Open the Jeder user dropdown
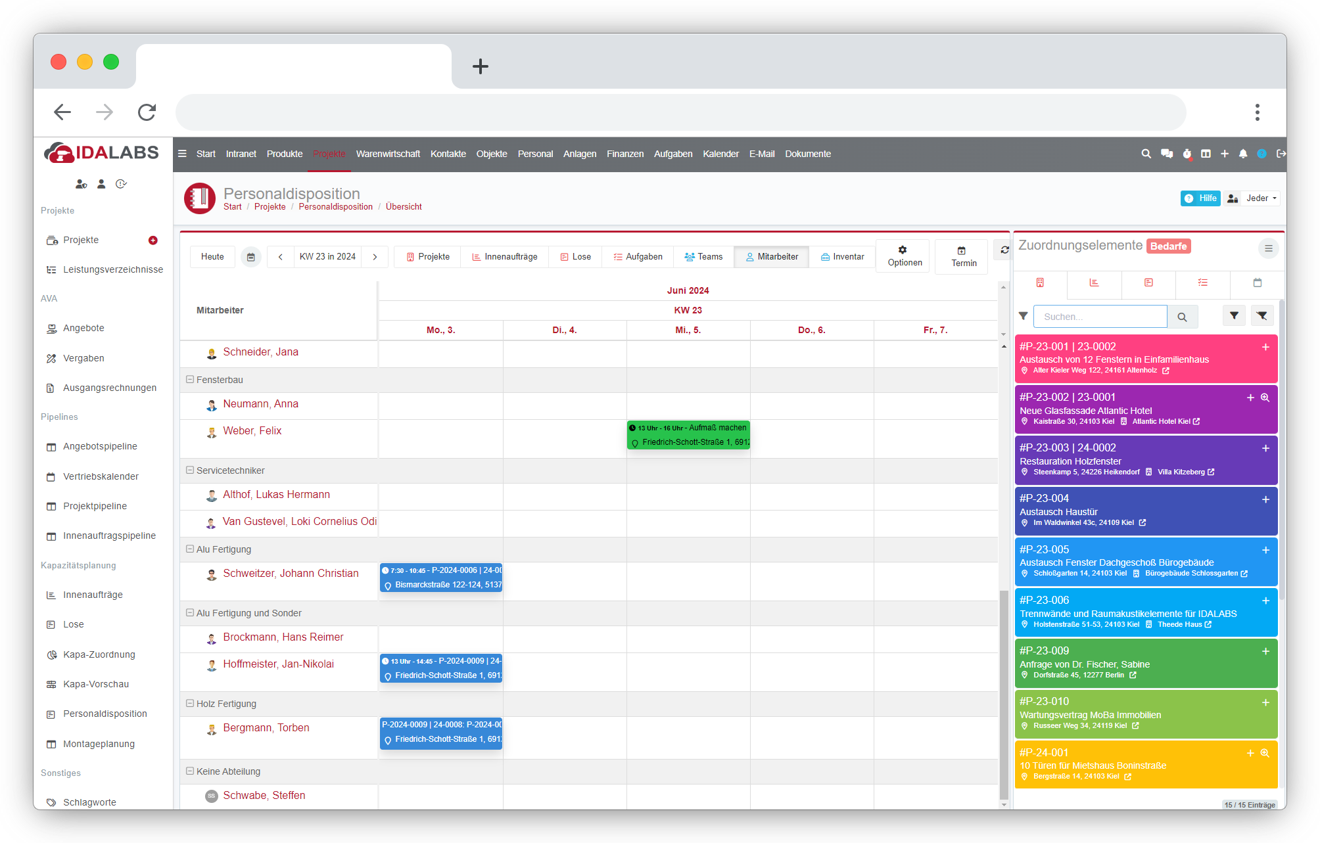 click(x=1260, y=198)
